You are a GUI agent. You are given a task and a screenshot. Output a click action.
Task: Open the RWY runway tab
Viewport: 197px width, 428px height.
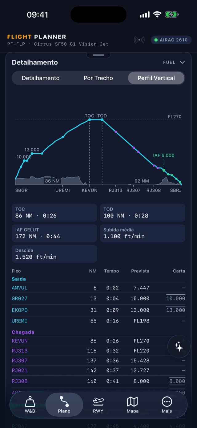coord(98,405)
